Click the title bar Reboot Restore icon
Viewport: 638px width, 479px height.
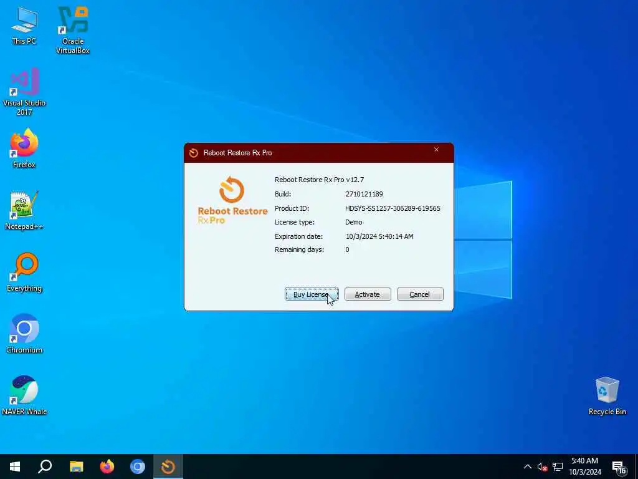pyautogui.click(x=194, y=153)
